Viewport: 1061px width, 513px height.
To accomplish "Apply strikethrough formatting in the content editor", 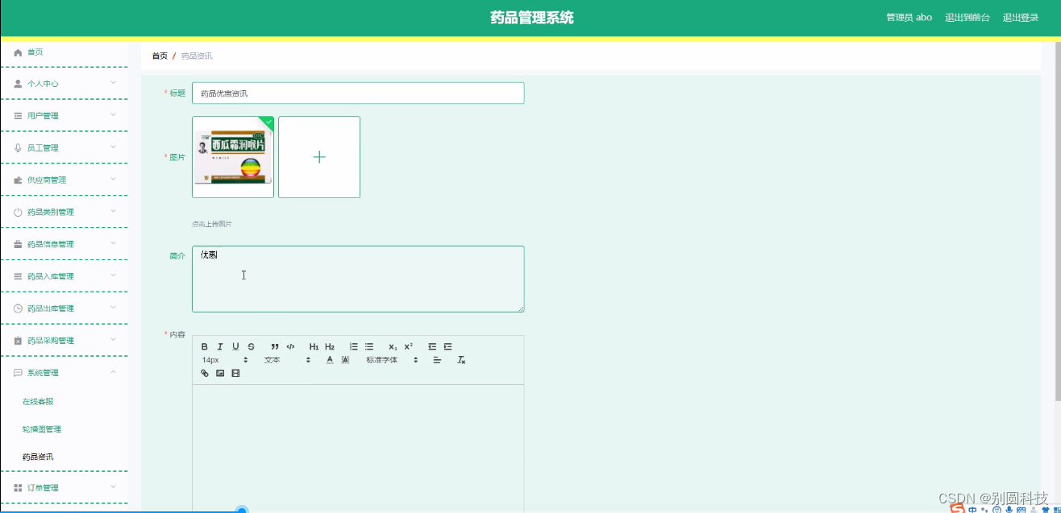I will (250, 345).
